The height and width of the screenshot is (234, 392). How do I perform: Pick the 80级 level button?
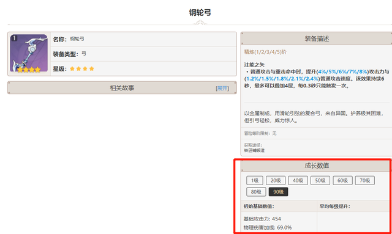(x=256, y=192)
